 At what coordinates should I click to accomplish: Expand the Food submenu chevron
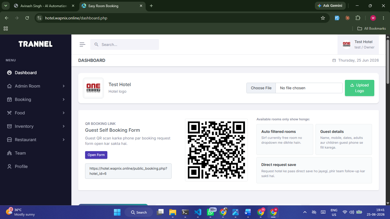64,113
